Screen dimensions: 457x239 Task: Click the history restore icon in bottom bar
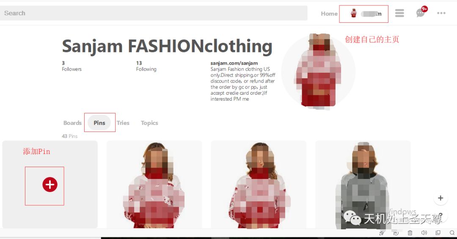pyautogui.click(x=396, y=233)
